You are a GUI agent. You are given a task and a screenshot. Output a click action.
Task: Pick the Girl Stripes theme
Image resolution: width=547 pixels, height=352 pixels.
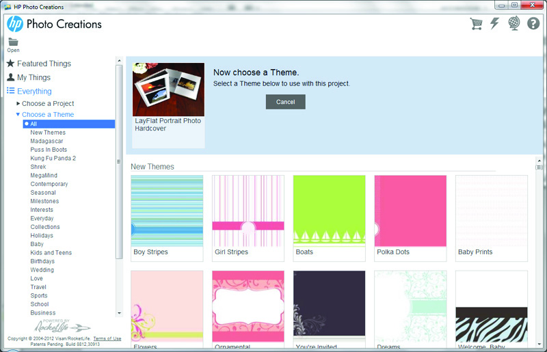point(248,218)
